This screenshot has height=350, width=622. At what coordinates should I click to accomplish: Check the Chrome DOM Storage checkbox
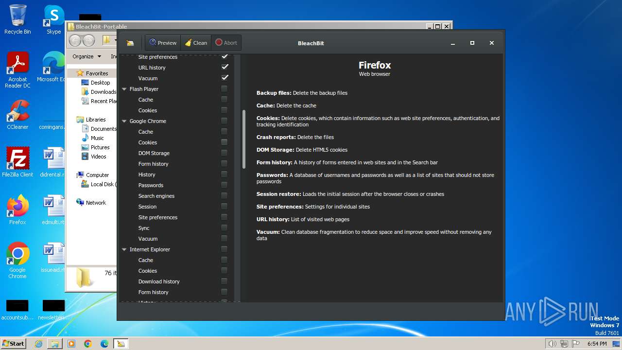point(224,153)
